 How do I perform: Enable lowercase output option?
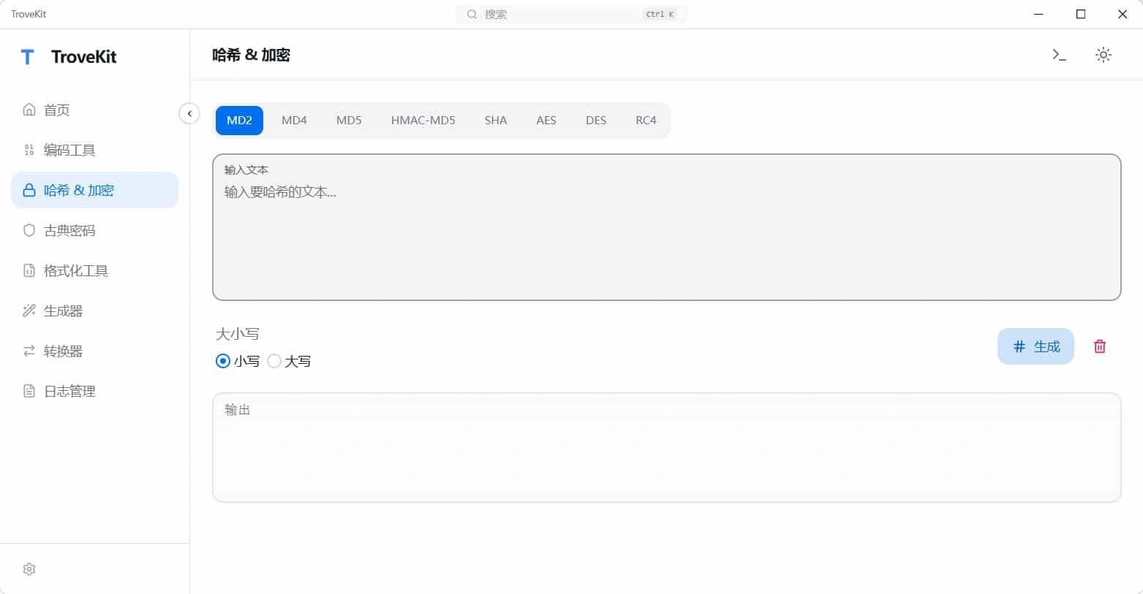click(222, 360)
